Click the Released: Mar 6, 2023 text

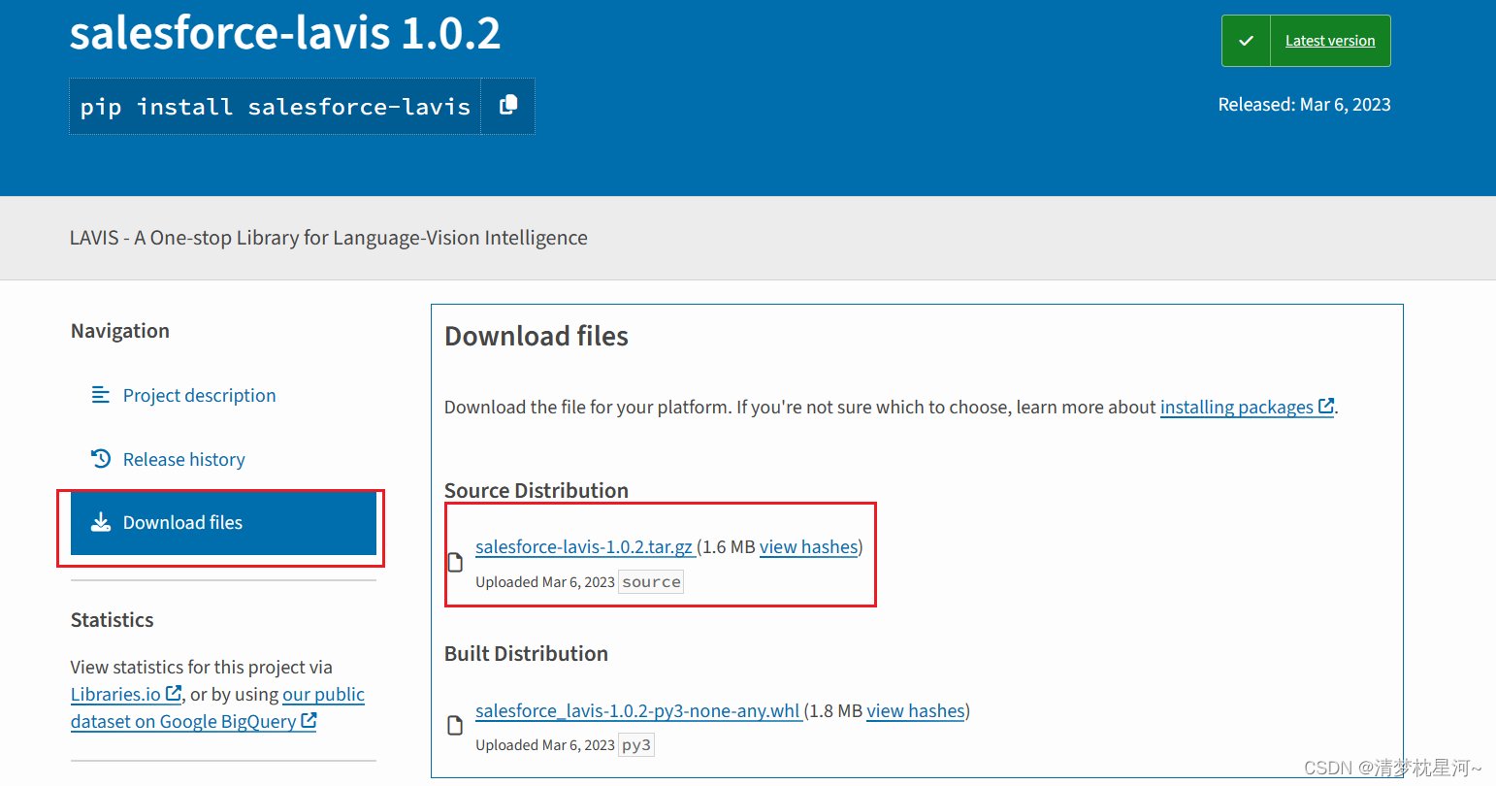coord(1304,105)
